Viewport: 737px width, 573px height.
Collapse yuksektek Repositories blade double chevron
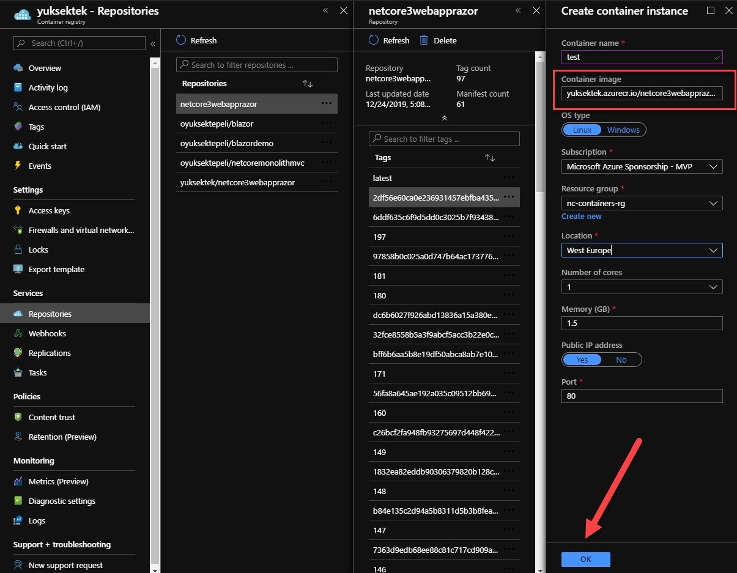coord(325,10)
